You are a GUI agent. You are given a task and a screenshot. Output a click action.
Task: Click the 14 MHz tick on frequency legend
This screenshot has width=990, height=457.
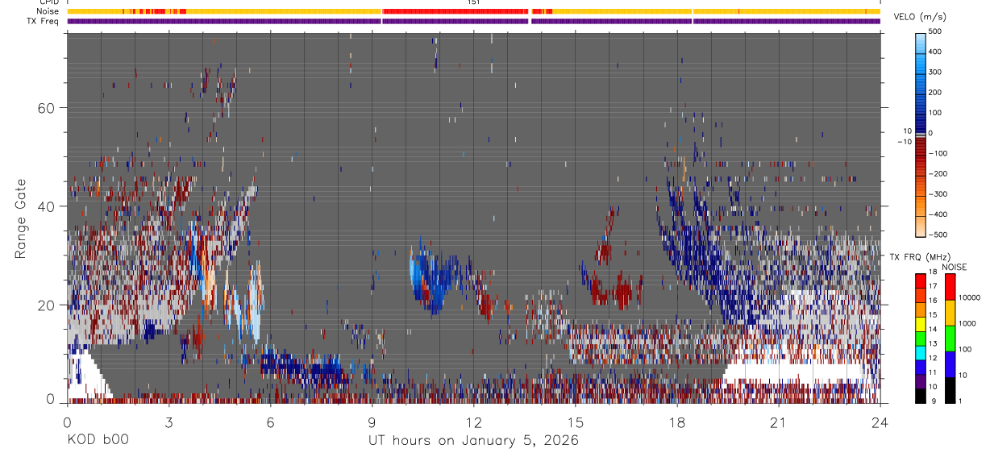[x=934, y=330]
